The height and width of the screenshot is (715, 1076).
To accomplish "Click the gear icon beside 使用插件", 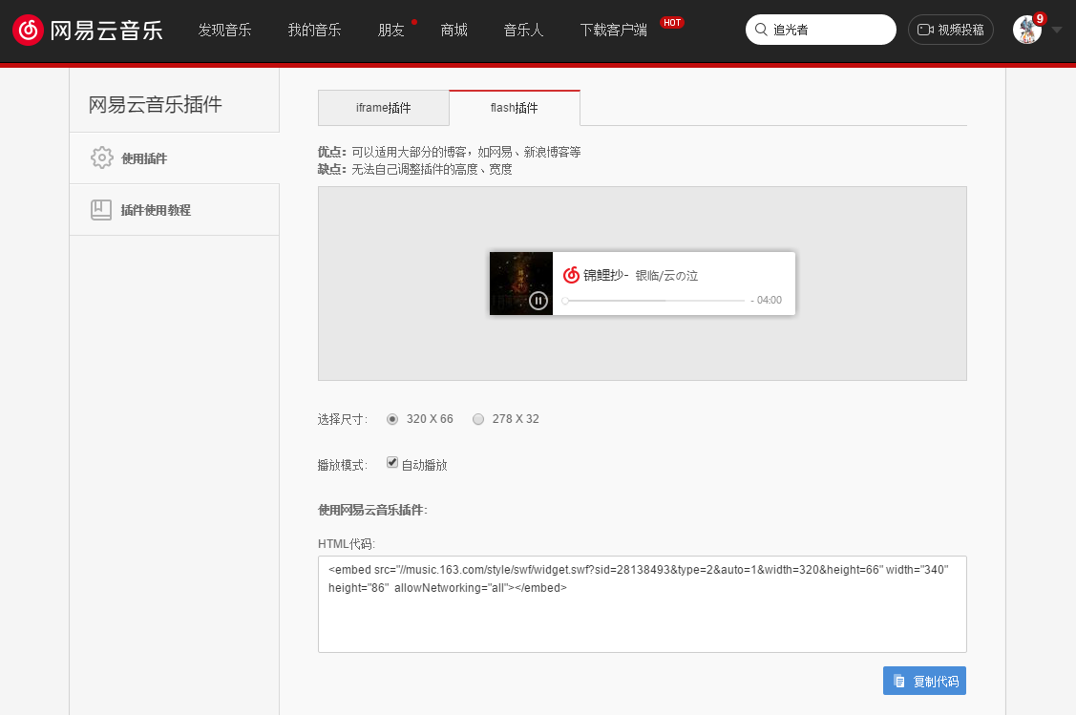I will [x=102, y=158].
